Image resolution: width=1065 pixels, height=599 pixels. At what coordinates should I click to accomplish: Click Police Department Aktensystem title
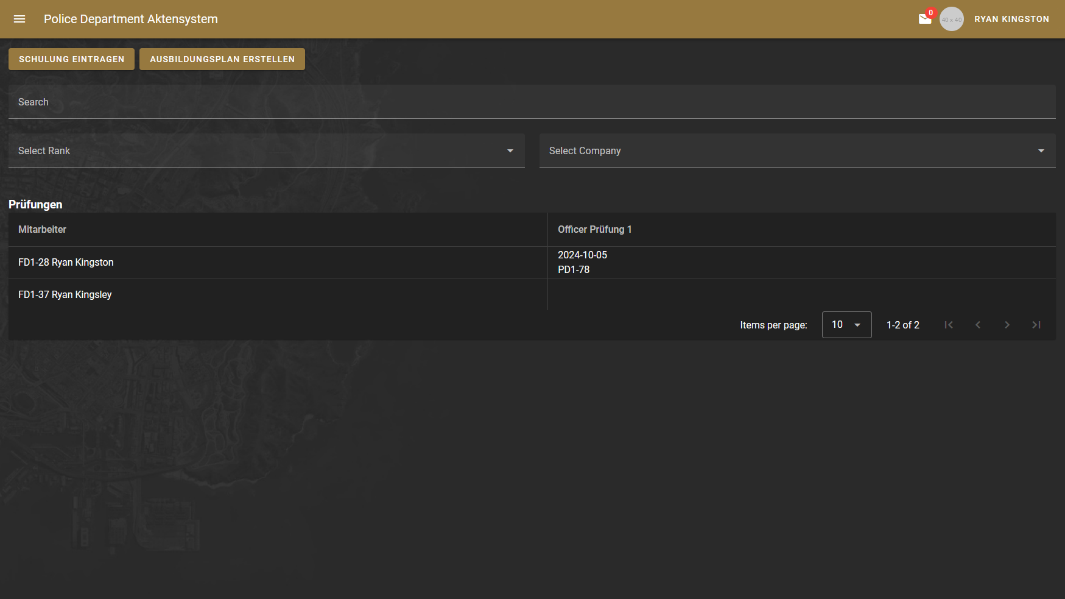[x=131, y=19]
